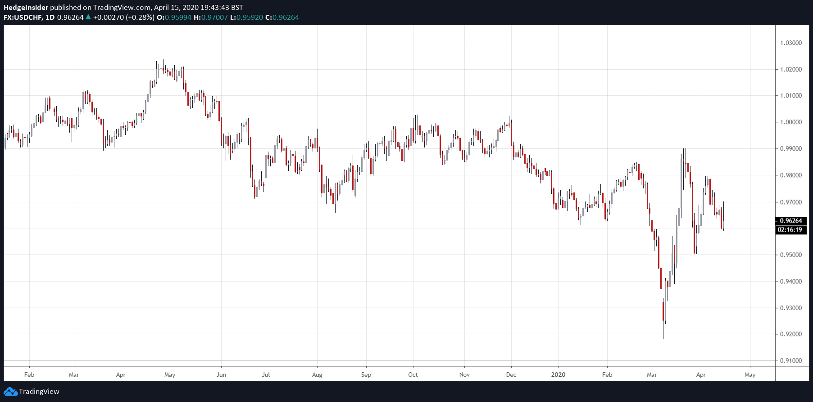Click the high value 0.97007 in header
The image size is (813, 402).
214,17
